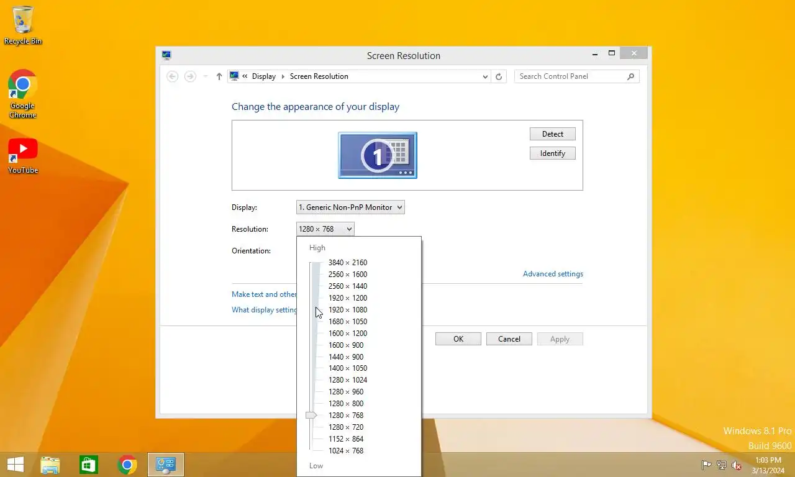Open the YouTube desktop shortcut
This screenshot has height=477, width=795.
23,156
